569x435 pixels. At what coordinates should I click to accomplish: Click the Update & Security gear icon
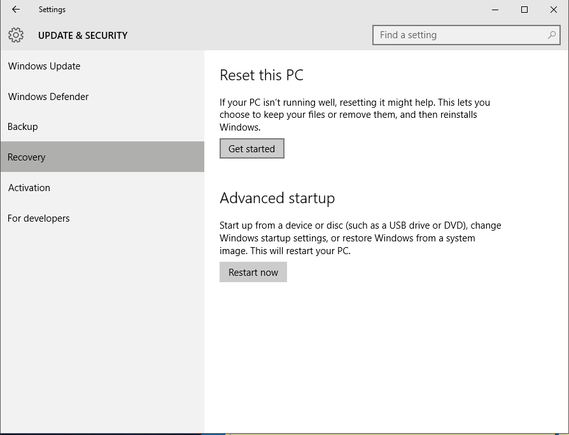[x=16, y=35]
